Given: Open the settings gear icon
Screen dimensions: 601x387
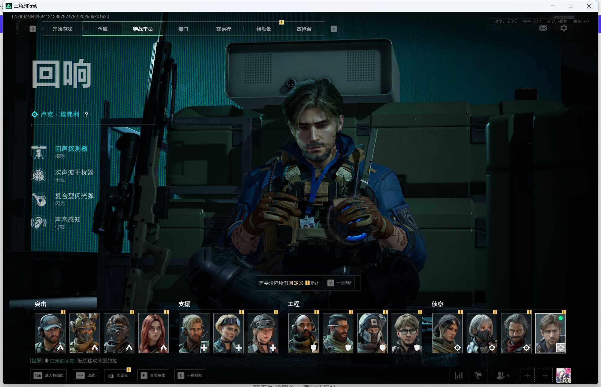Looking at the screenshot, I should [564, 28].
